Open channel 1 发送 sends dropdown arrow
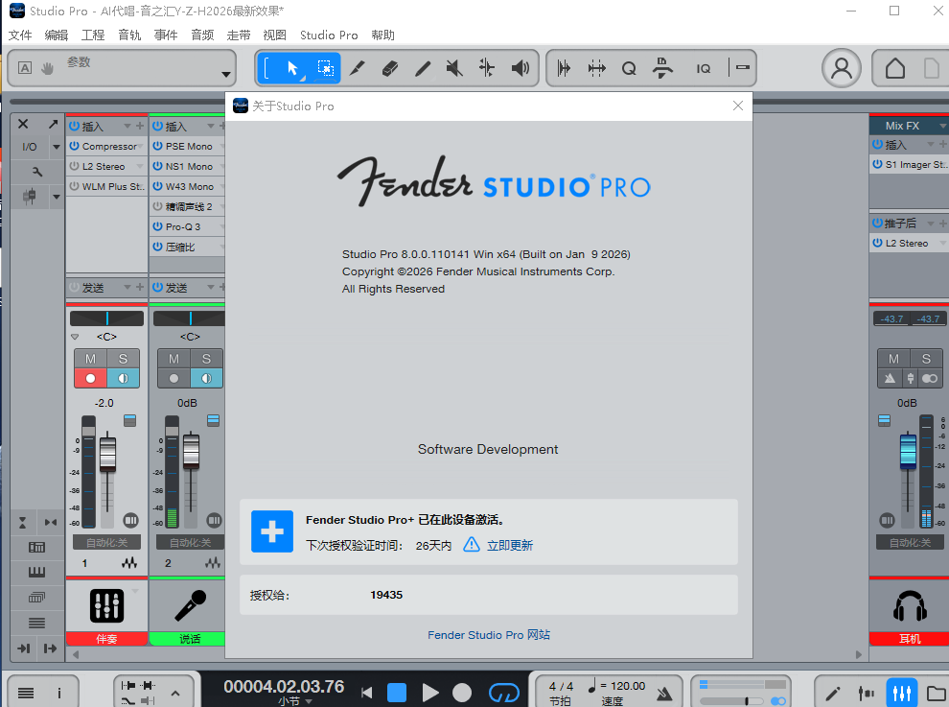The width and height of the screenshot is (949, 707). click(127, 287)
